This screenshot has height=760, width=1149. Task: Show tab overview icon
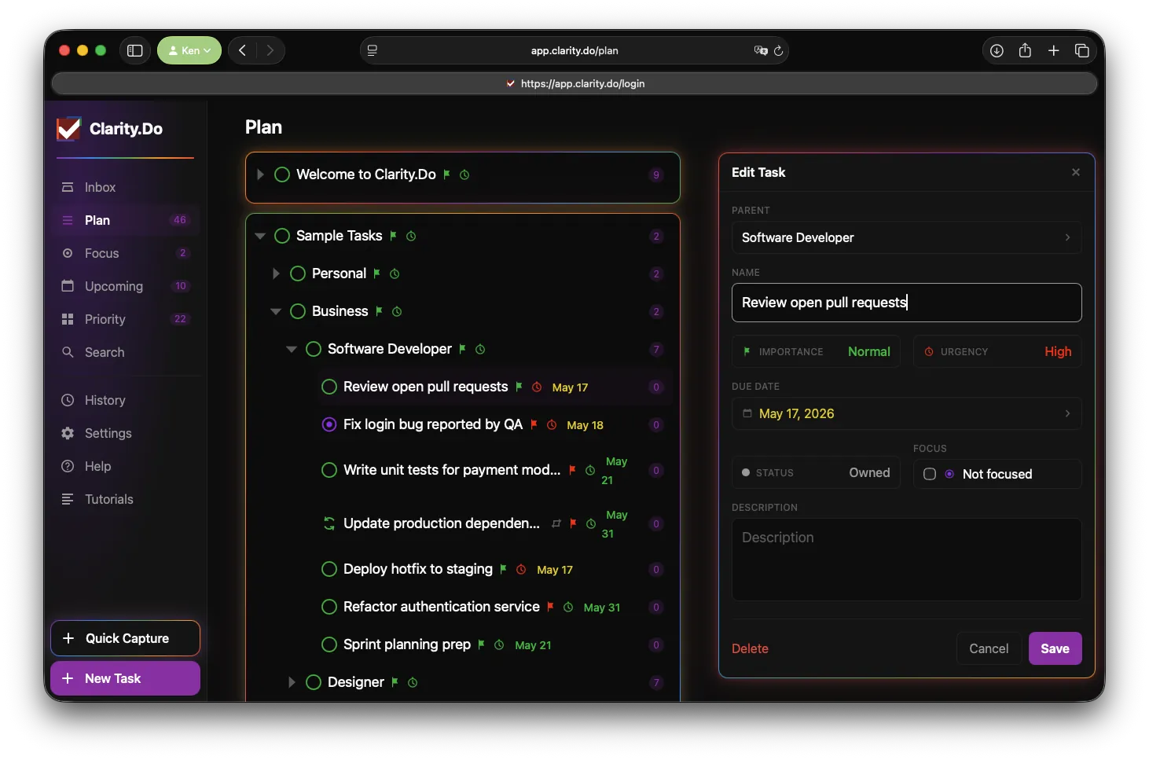[x=1082, y=50]
